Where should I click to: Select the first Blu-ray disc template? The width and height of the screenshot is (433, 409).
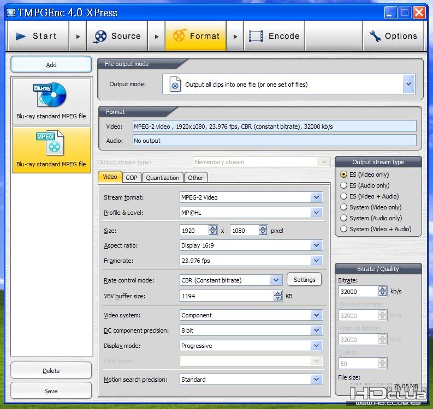(x=51, y=102)
